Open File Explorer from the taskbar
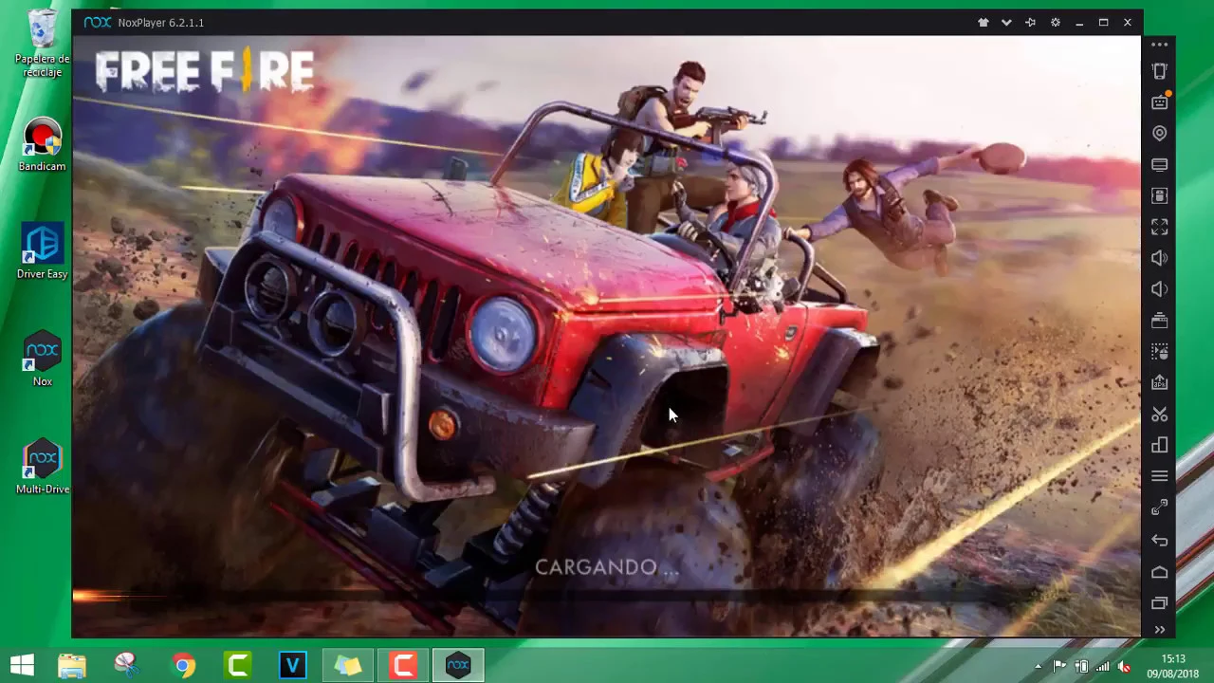1214x683 pixels. 72,665
